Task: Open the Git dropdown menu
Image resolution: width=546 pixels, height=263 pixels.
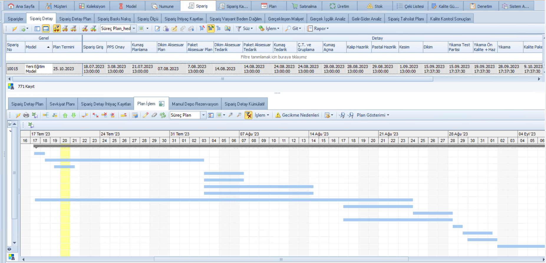Action: pos(293,29)
